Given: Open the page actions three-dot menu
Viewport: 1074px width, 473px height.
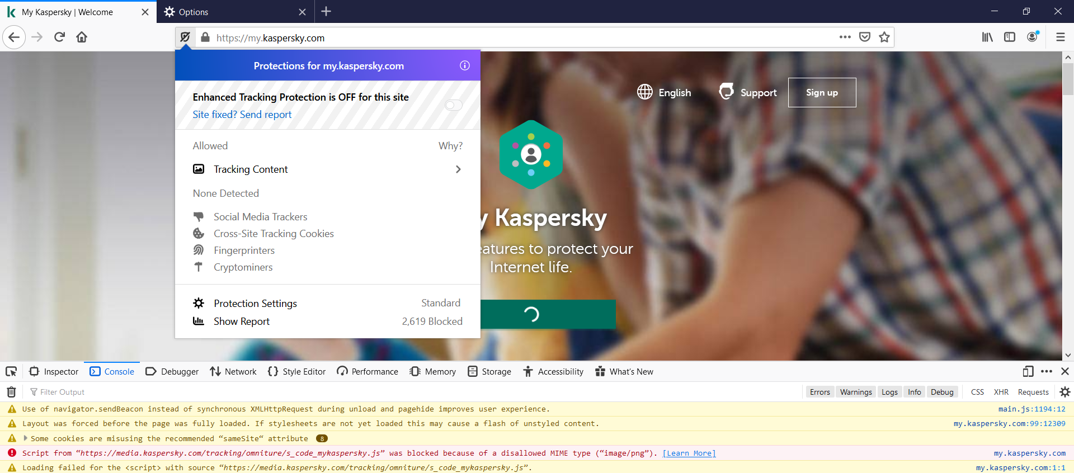Looking at the screenshot, I should (x=845, y=37).
